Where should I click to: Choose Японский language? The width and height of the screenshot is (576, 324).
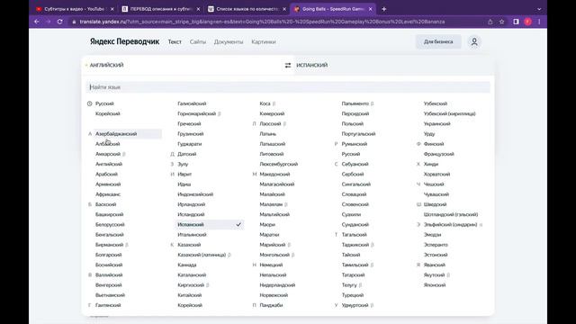[435, 285]
